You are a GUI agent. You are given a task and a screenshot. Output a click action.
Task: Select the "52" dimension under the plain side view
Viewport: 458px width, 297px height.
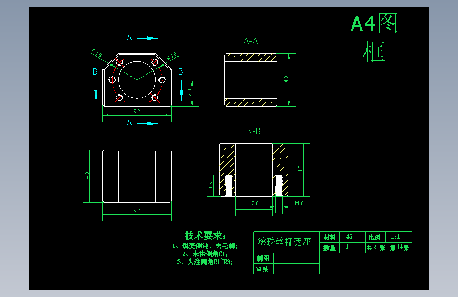pos(137,211)
